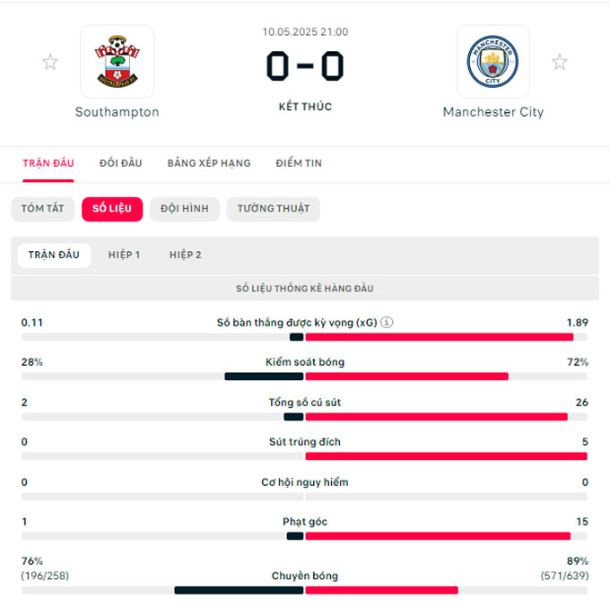Image resolution: width=610 pixels, height=607 pixels.
Task: Favorite Southampton with the star icon
Action: [50, 62]
